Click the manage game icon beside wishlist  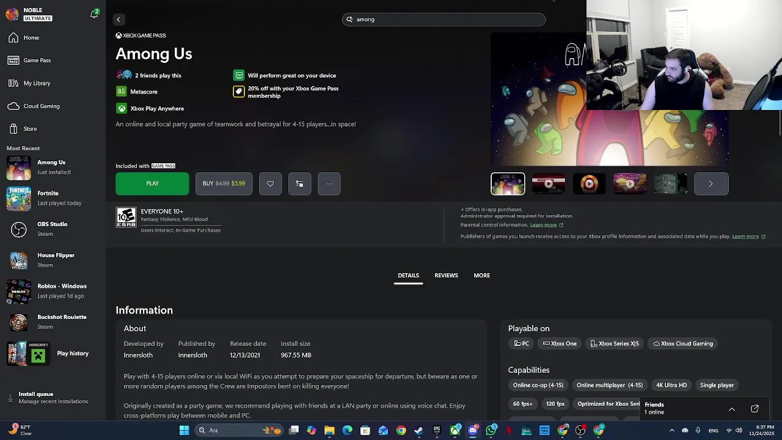pyautogui.click(x=299, y=184)
